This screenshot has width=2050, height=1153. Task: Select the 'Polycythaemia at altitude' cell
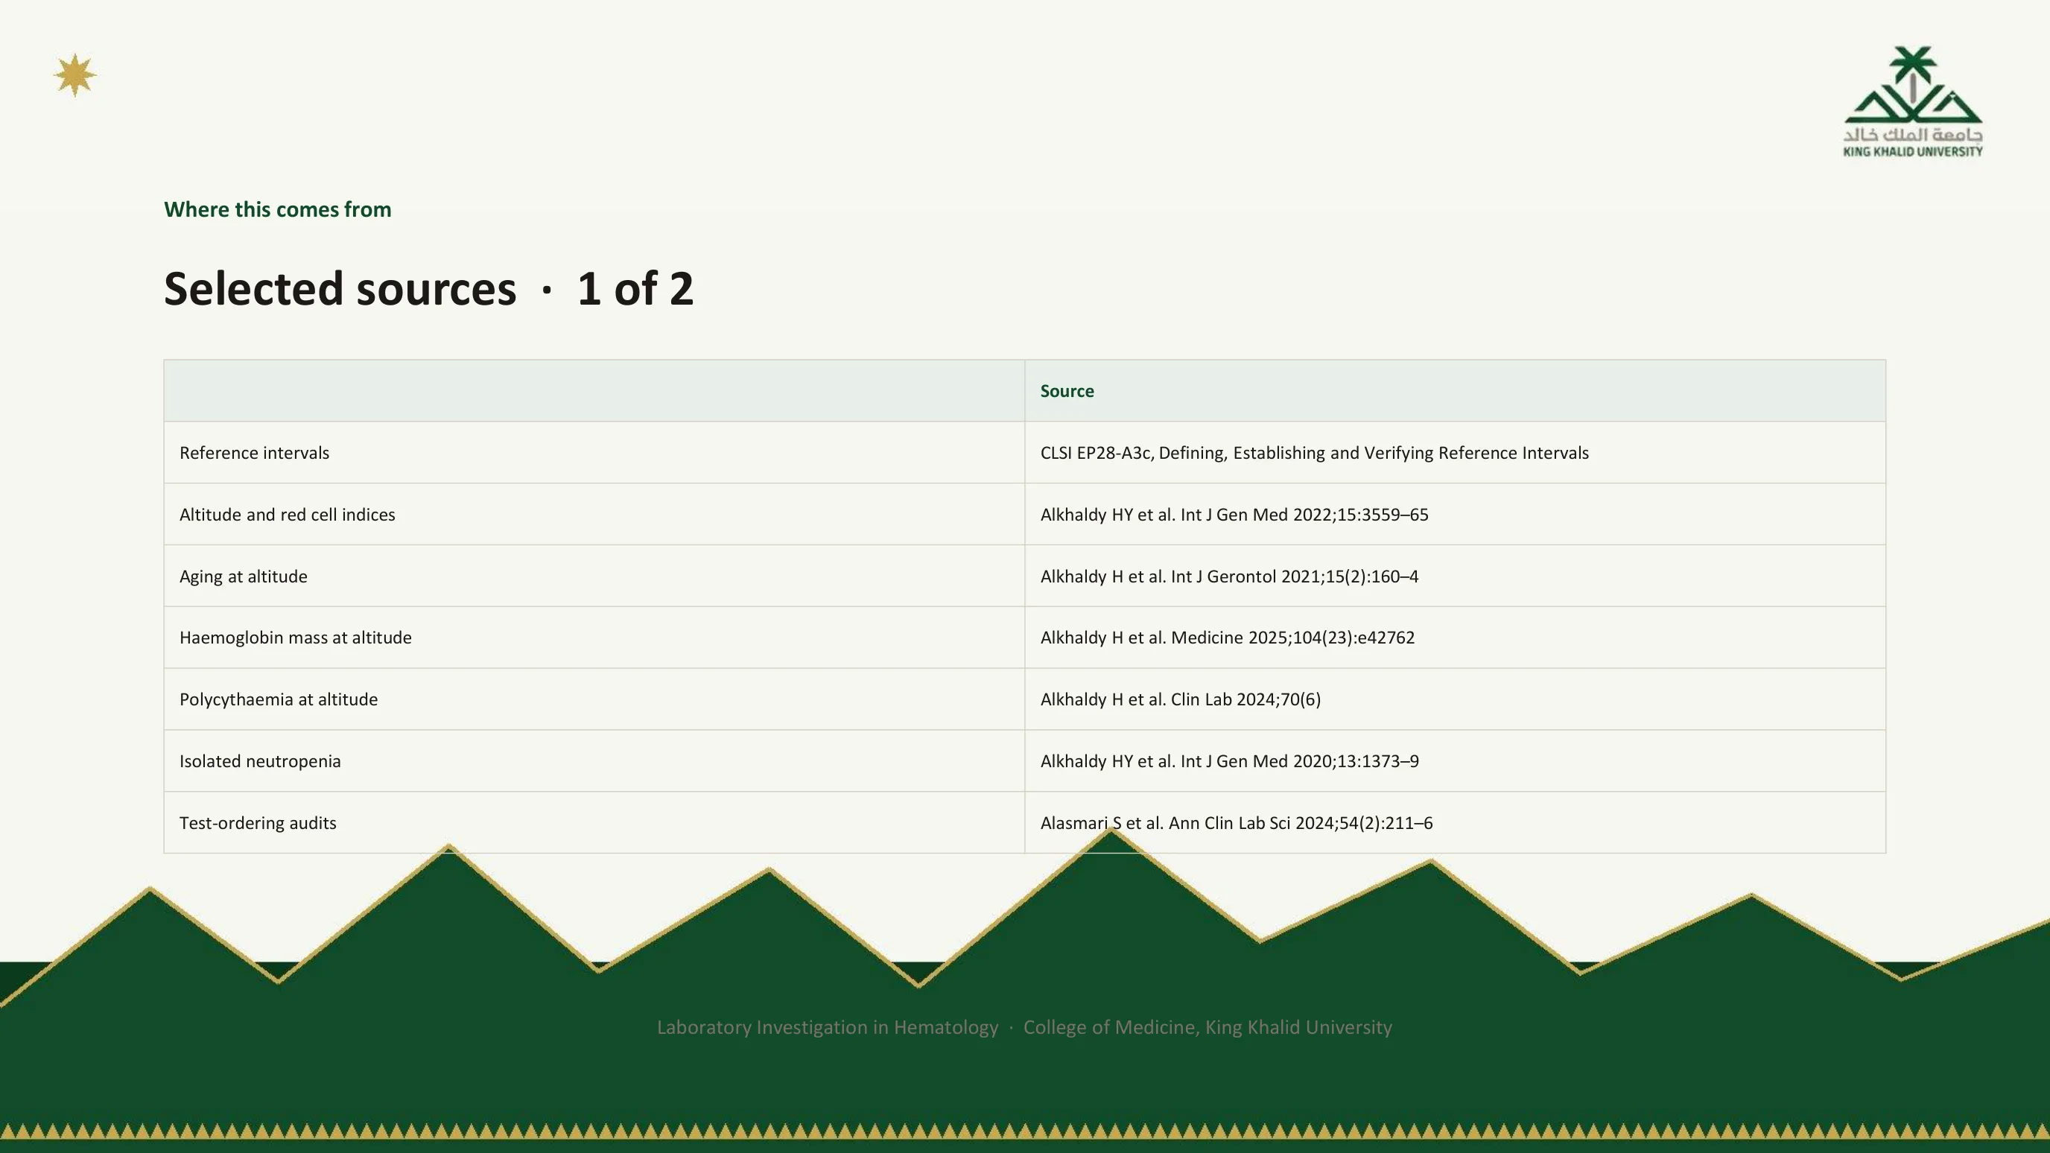(x=594, y=699)
